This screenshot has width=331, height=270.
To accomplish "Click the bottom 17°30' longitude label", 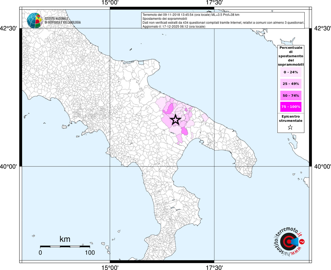I will click(214, 267).
